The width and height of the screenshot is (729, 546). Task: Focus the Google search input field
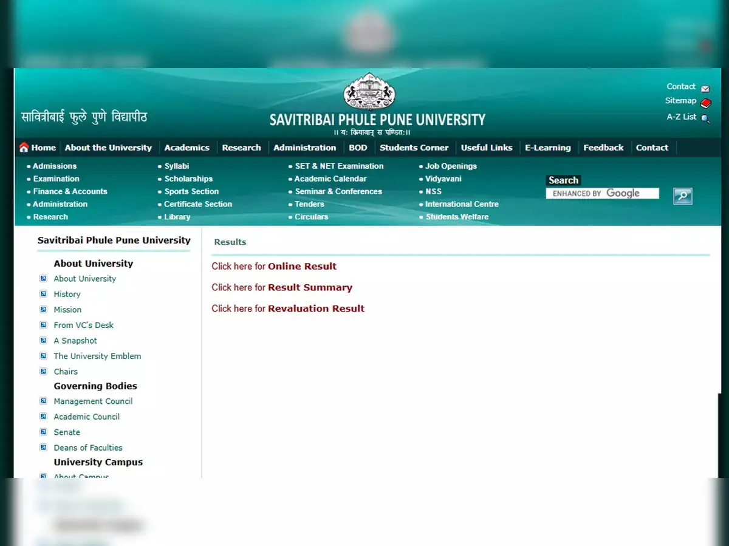click(x=601, y=194)
